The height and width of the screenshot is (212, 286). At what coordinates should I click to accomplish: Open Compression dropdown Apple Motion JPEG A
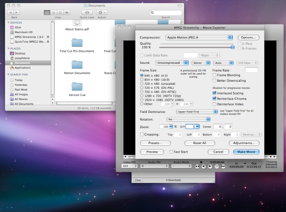point(199,37)
